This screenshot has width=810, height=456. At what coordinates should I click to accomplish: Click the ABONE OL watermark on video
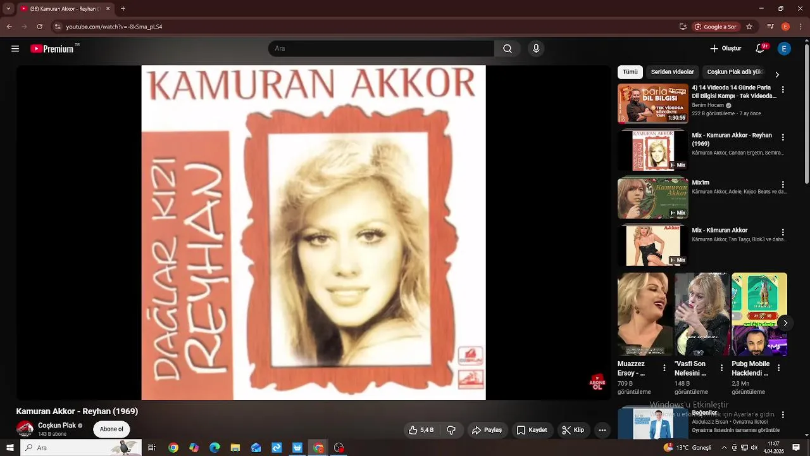(597, 382)
